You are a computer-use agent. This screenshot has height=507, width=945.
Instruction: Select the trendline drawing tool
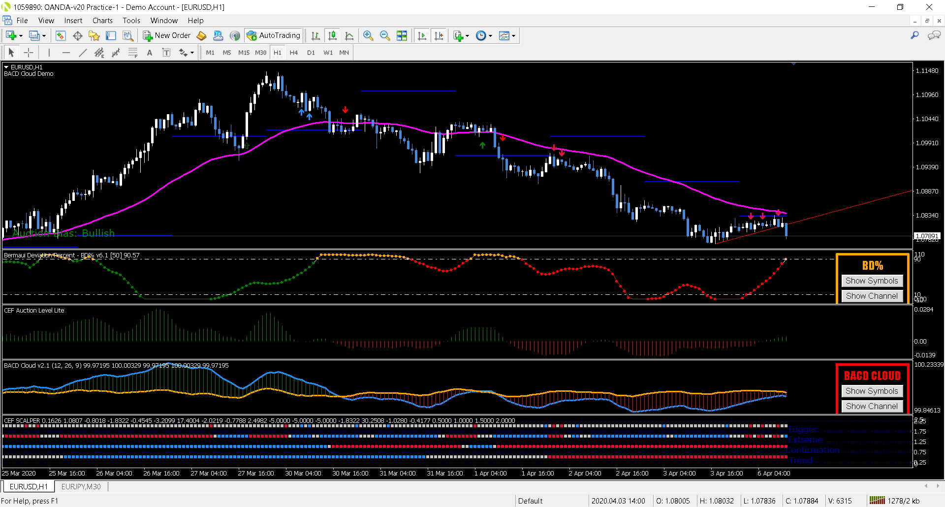[83, 52]
